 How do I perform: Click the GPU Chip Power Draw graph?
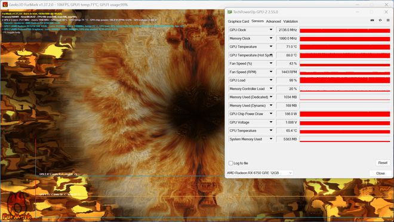(x=345, y=114)
